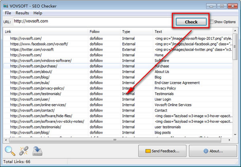241x167 pixels.
Task: Select the vovsoft.com/user/ link row
Action: point(118,99)
